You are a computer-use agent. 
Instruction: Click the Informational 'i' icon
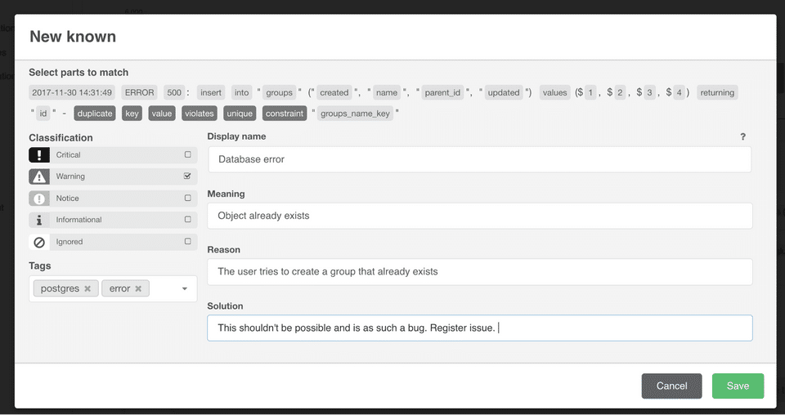[x=39, y=220]
